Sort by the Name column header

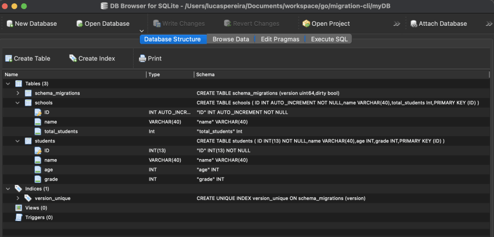[x=75, y=75]
